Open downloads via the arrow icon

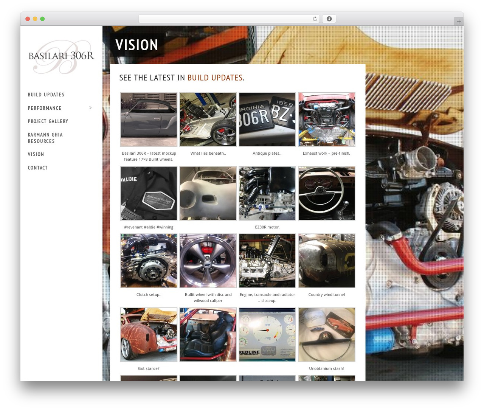click(329, 19)
